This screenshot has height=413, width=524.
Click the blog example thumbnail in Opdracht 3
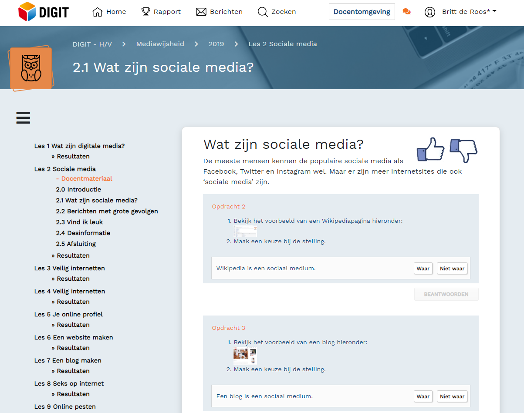tap(245, 356)
